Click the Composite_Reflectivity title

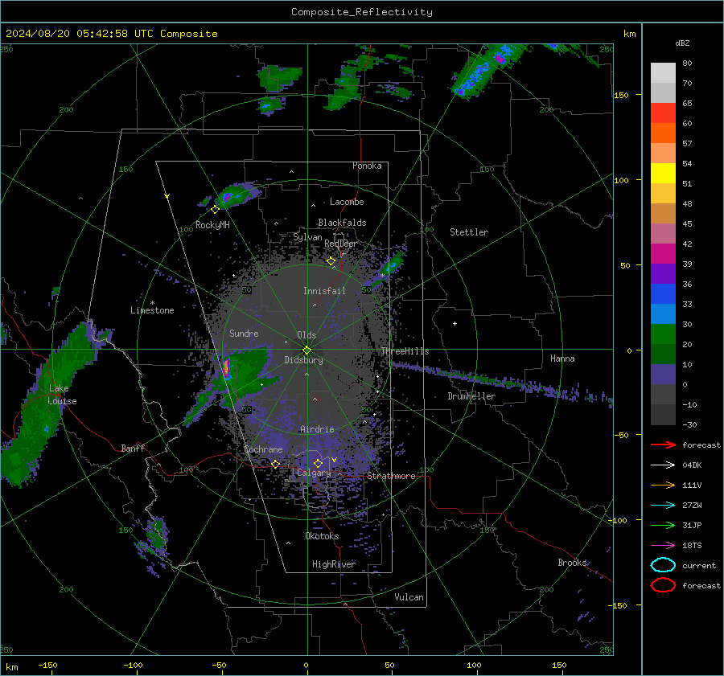click(x=362, y=12)
